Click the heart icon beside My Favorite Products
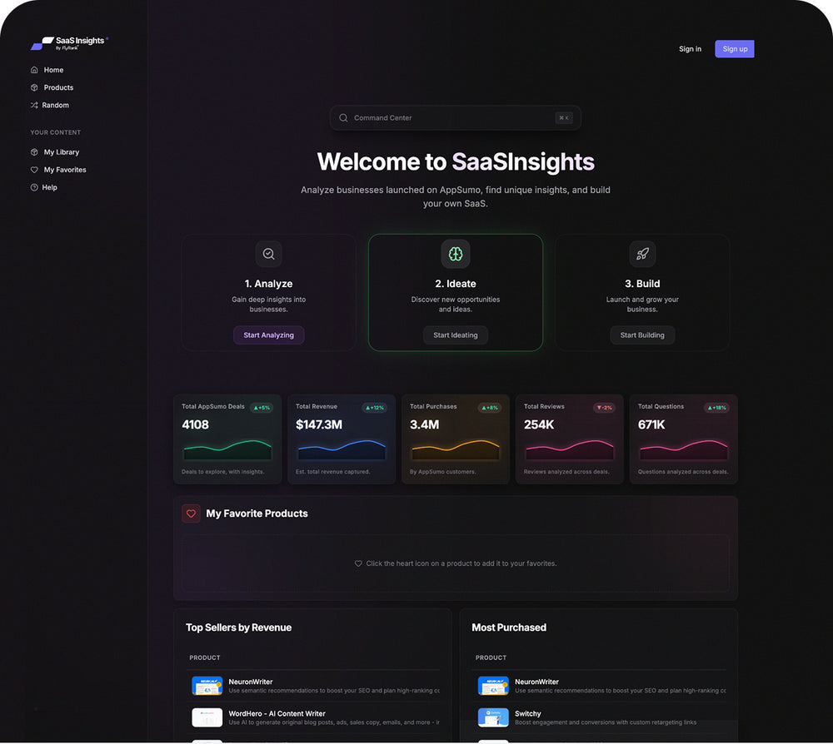The image size is (833, 744). [191, 513]
